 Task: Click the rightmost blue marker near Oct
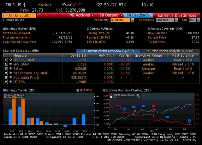pos(189,121)
